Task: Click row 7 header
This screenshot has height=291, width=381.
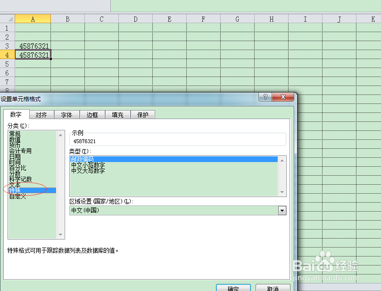Action: pyautogui.click(x=7, y=82)
